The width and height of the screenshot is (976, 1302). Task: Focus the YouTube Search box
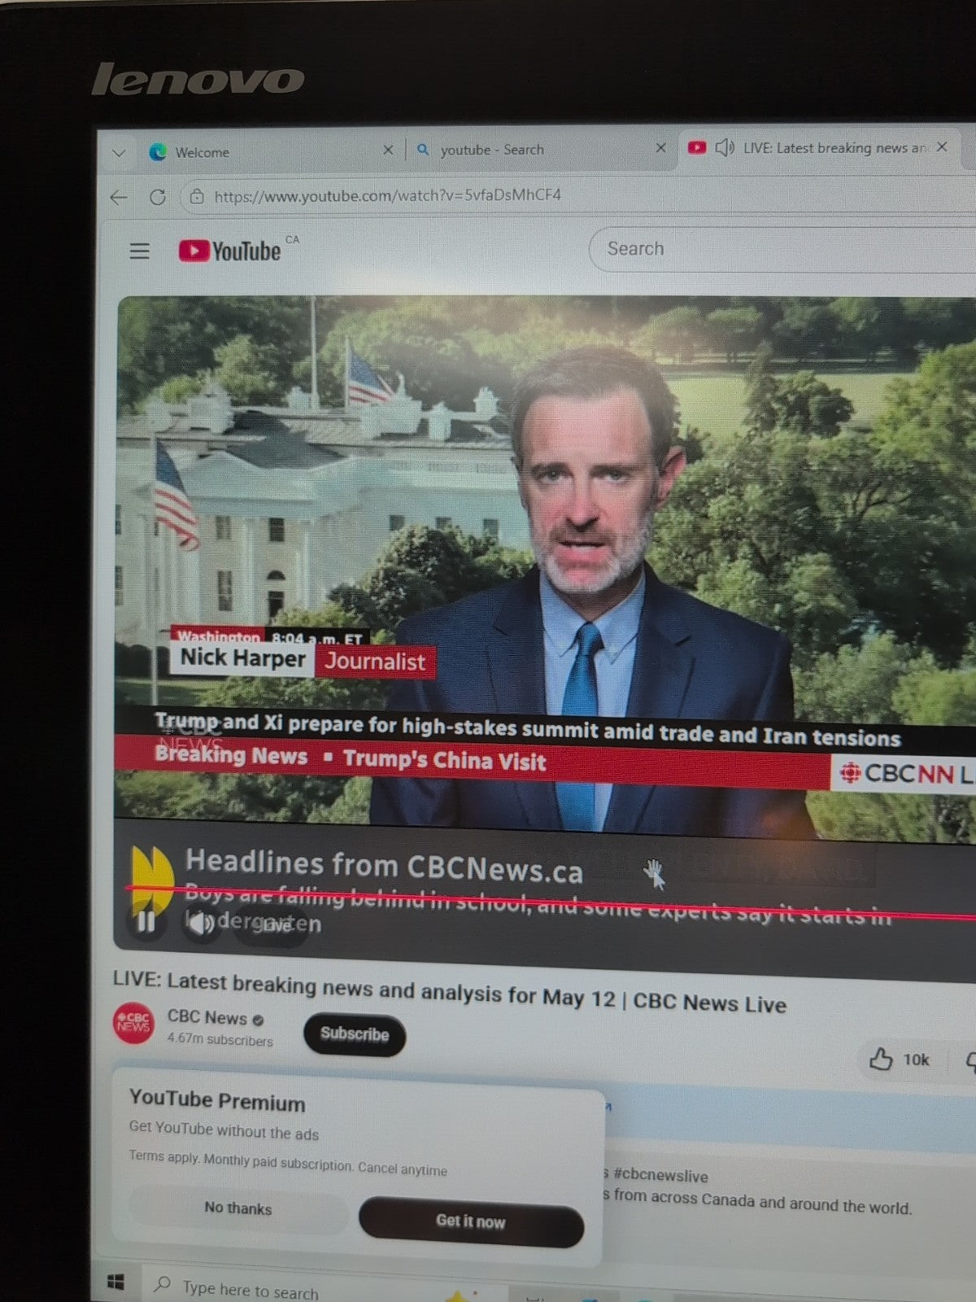[x=781, y=249]
